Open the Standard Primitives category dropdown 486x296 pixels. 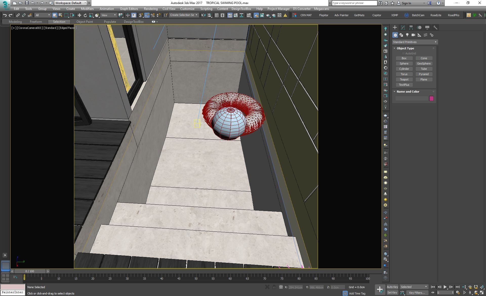[x=415, y=42]
